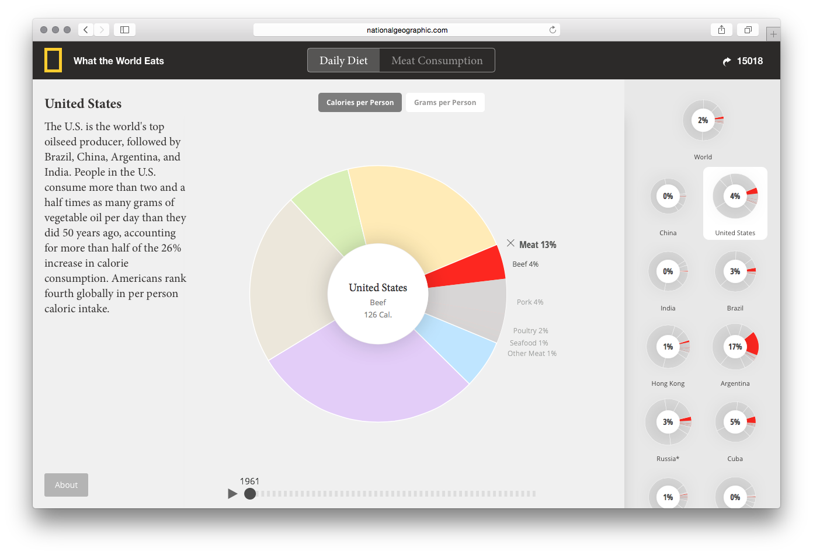This screenshot has width=813, height=555.
Task: Click the About button
Action: click(x=66, y=485)
